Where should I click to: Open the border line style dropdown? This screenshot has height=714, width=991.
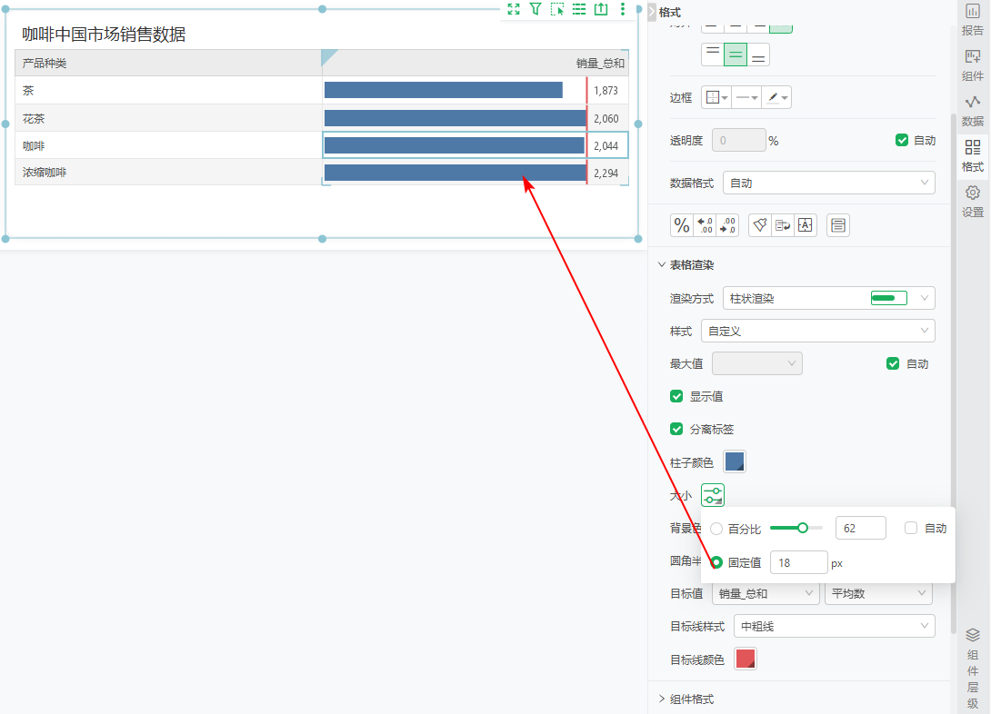(747, 97)
